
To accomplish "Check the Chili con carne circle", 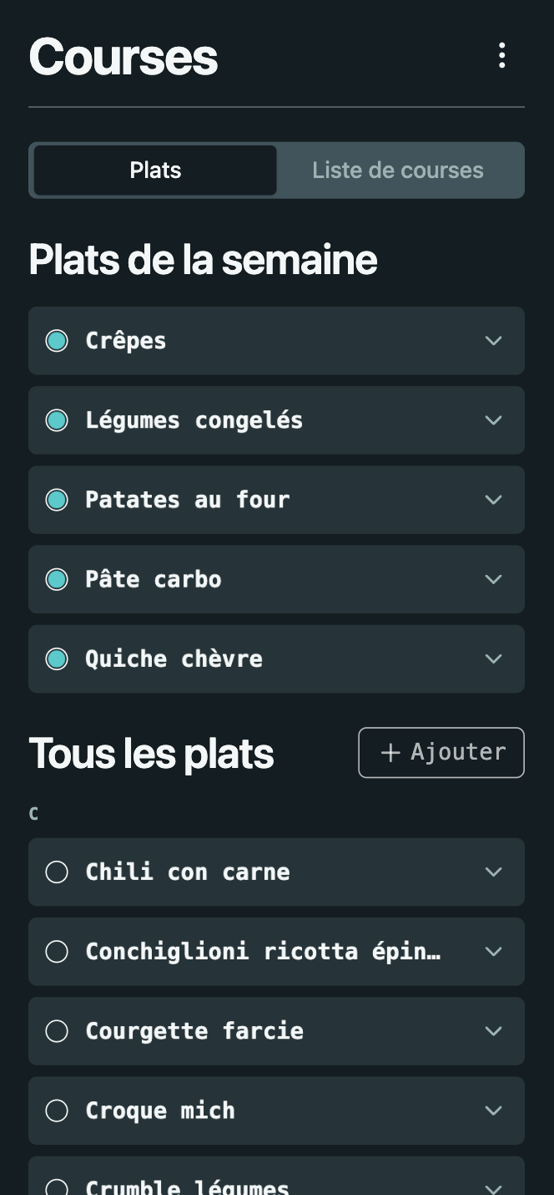I will tap(57, 872).
